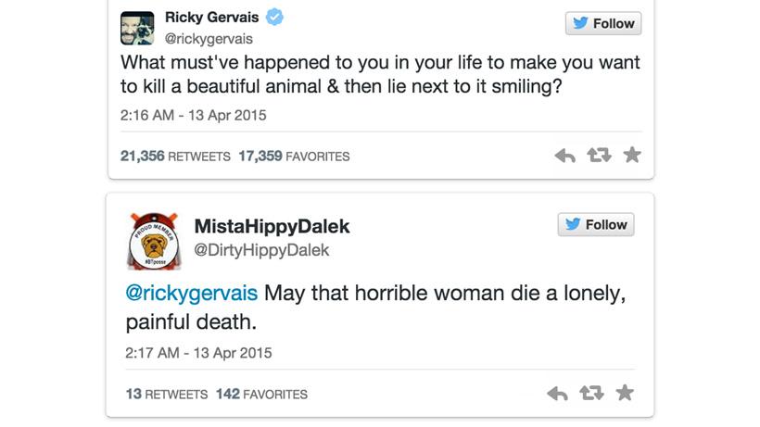760x427 pixels.
Task: View the 21,356 retweets list
Action: [x=175, y=157]
